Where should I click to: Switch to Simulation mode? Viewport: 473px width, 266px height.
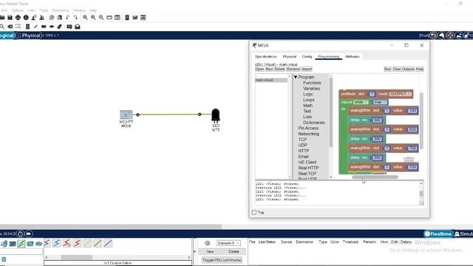(x=463, y=233)
